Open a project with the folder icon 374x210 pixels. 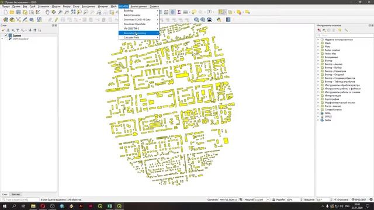tap(12, 12)
